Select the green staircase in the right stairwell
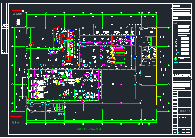 coord(150,42)
